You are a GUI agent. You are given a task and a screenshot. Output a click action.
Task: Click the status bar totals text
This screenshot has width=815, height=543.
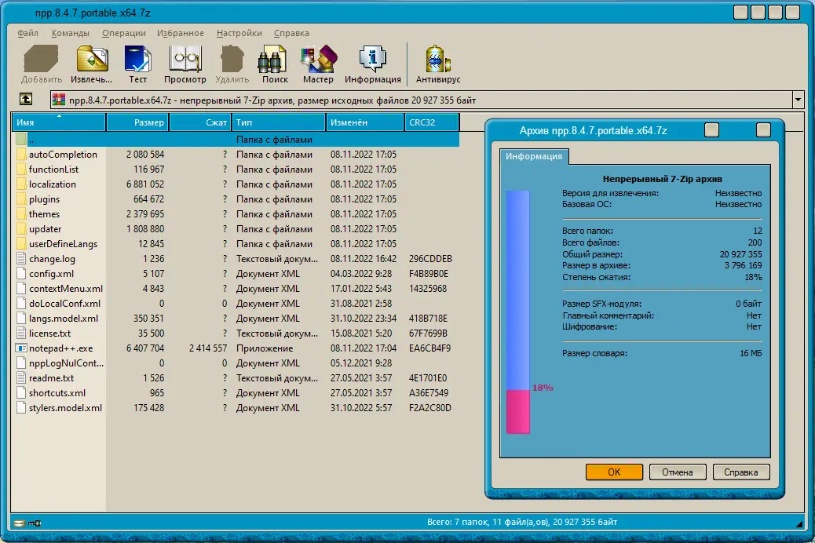[x=522, y=522]
